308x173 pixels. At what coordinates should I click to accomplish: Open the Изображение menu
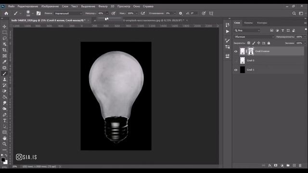(x=50, y=6)
